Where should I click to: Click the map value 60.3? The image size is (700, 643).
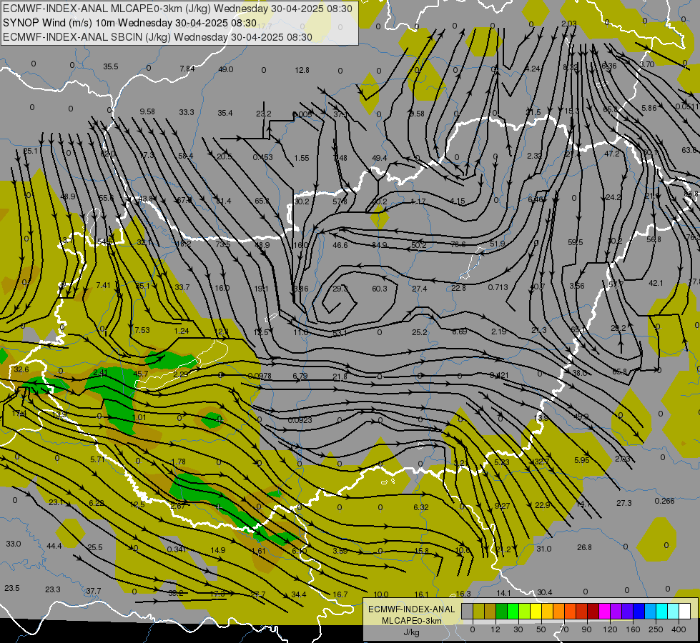point(380,289)
